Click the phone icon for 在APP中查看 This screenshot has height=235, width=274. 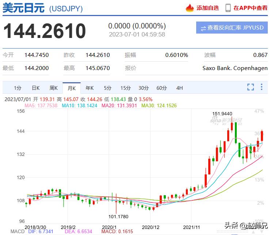coord(228,8)
